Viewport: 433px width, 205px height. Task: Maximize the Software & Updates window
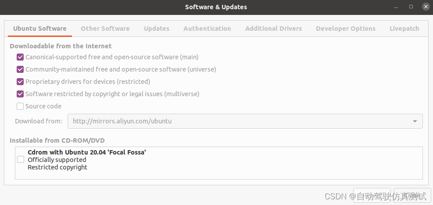(411, 7)
